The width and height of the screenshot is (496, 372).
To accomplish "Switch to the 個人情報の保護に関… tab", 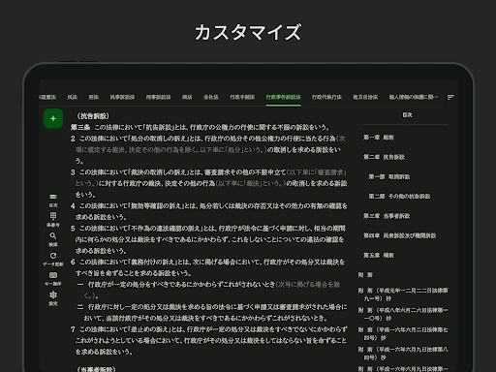I will click(414, 97).
